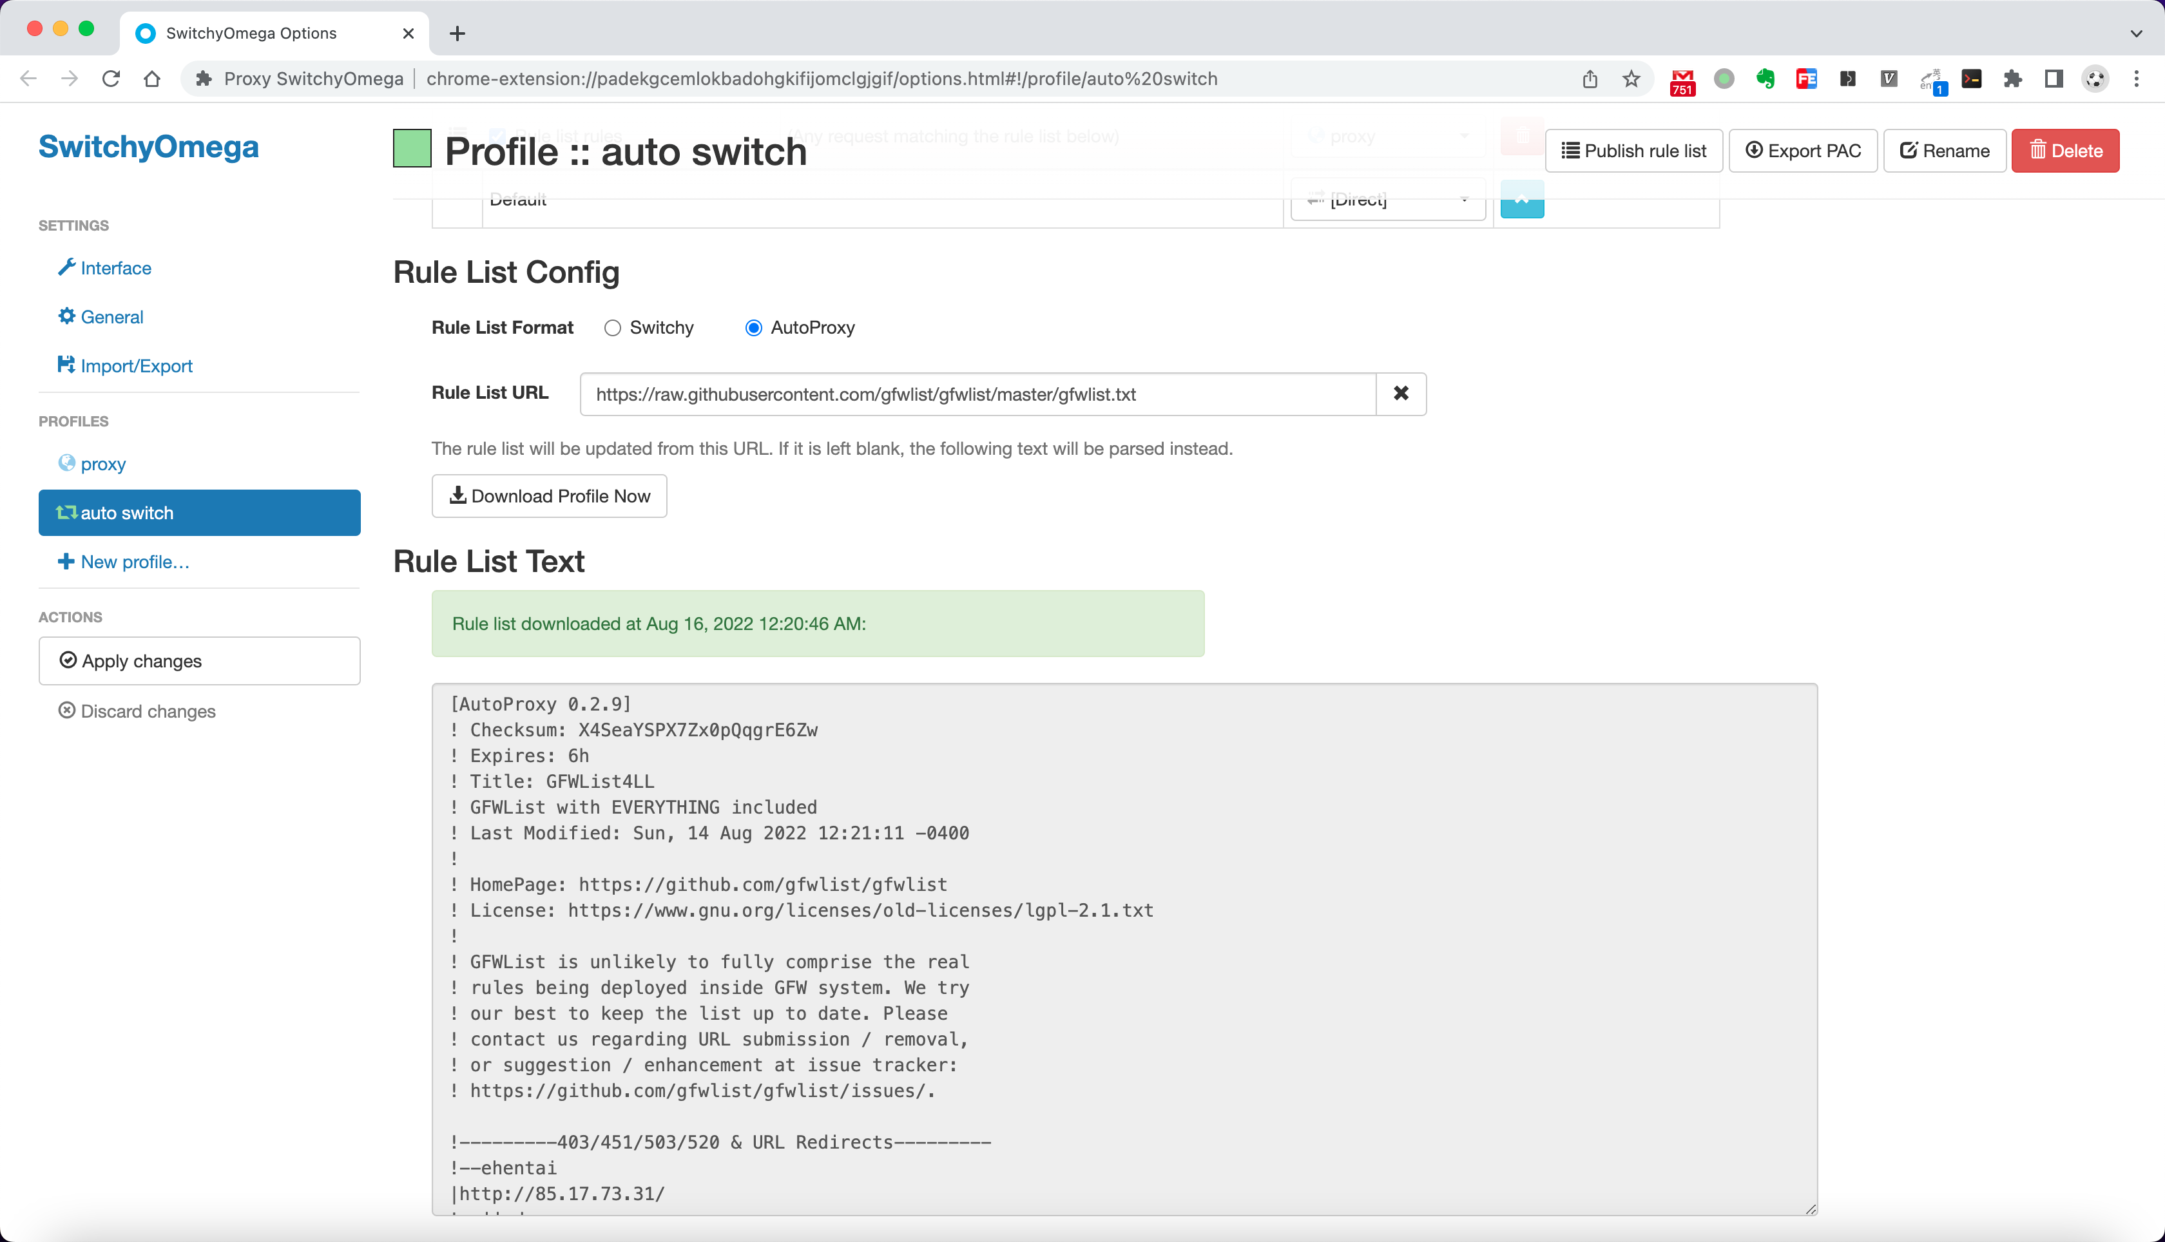Click the Gmail extension icon with 751 badge
Image resolution: width=2165 pixels, height=1242 pixels.
pos(1682,80)
